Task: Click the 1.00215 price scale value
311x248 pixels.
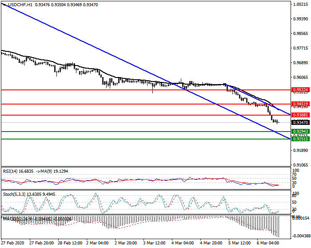Action: point(301,4)
